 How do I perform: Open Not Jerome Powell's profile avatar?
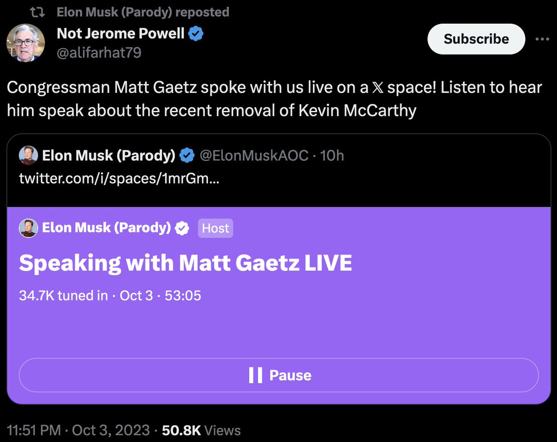[x=26, y=42]
